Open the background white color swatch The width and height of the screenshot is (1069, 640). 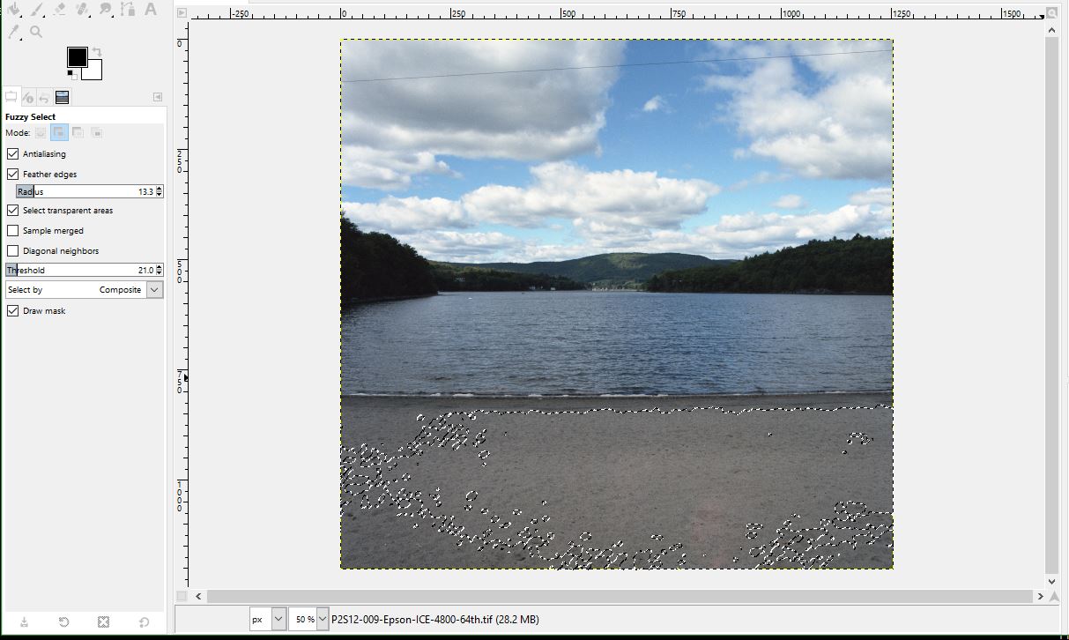click(x=94, y=71)
